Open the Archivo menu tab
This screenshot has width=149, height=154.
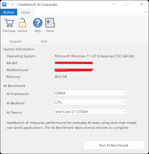[x=8, y=12]
